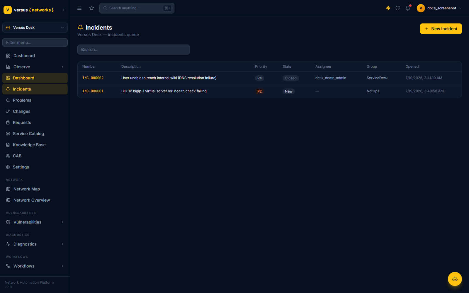The width and height of the screenshot is (469, 293).
Task: Go to the top Dashboard item
Action: tap(35, 56)
